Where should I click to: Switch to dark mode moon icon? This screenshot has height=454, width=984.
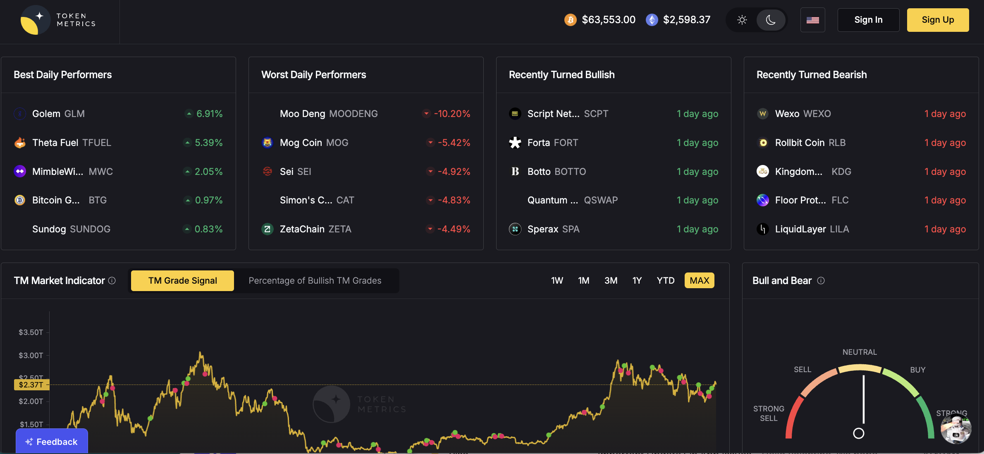pyautogui.click(x=771, y=20)
